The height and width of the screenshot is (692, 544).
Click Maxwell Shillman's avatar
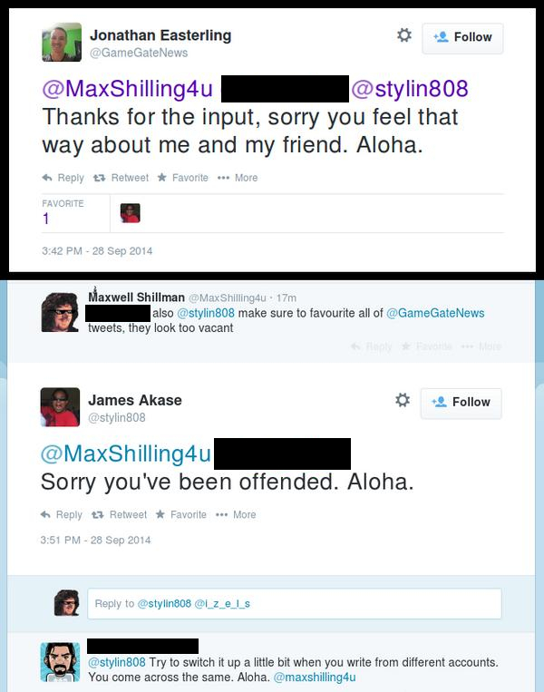pos(61,311)
